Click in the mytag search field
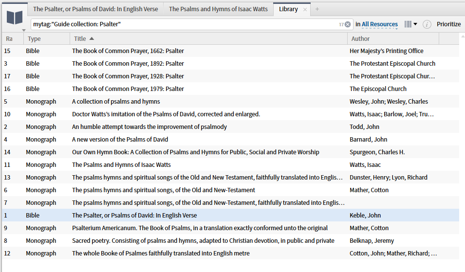The height and width of the screenshot is (272, 465). (x=185, y=24)
